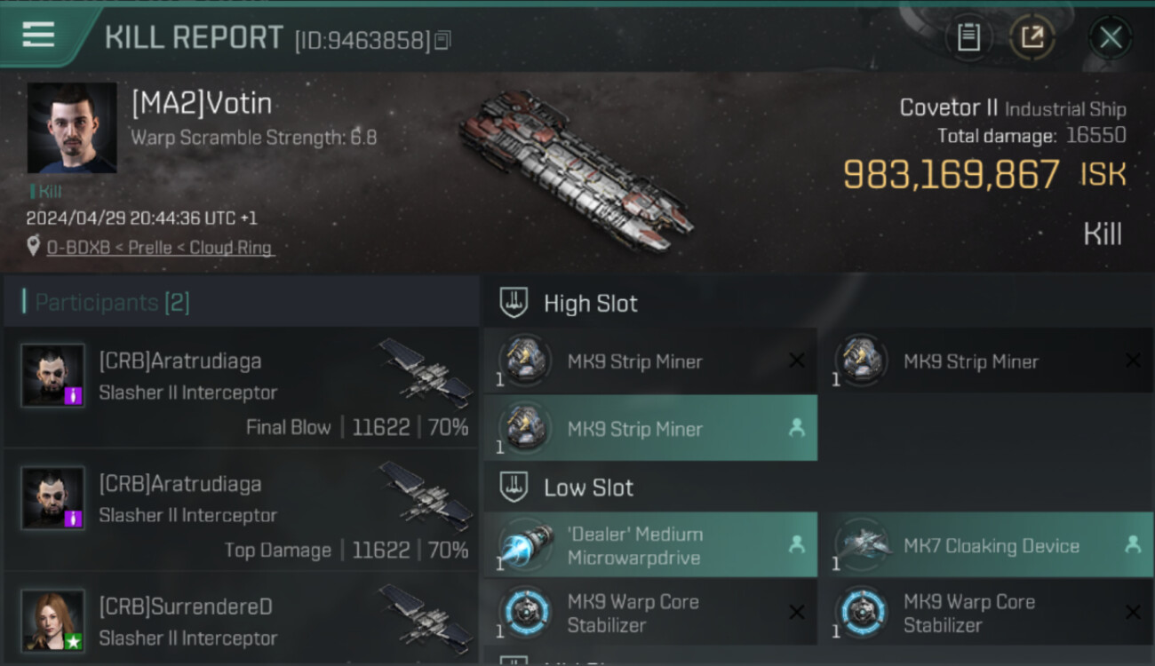Tap left MK9 Warp Core Stabilizer icon

[x=525, y=612]
